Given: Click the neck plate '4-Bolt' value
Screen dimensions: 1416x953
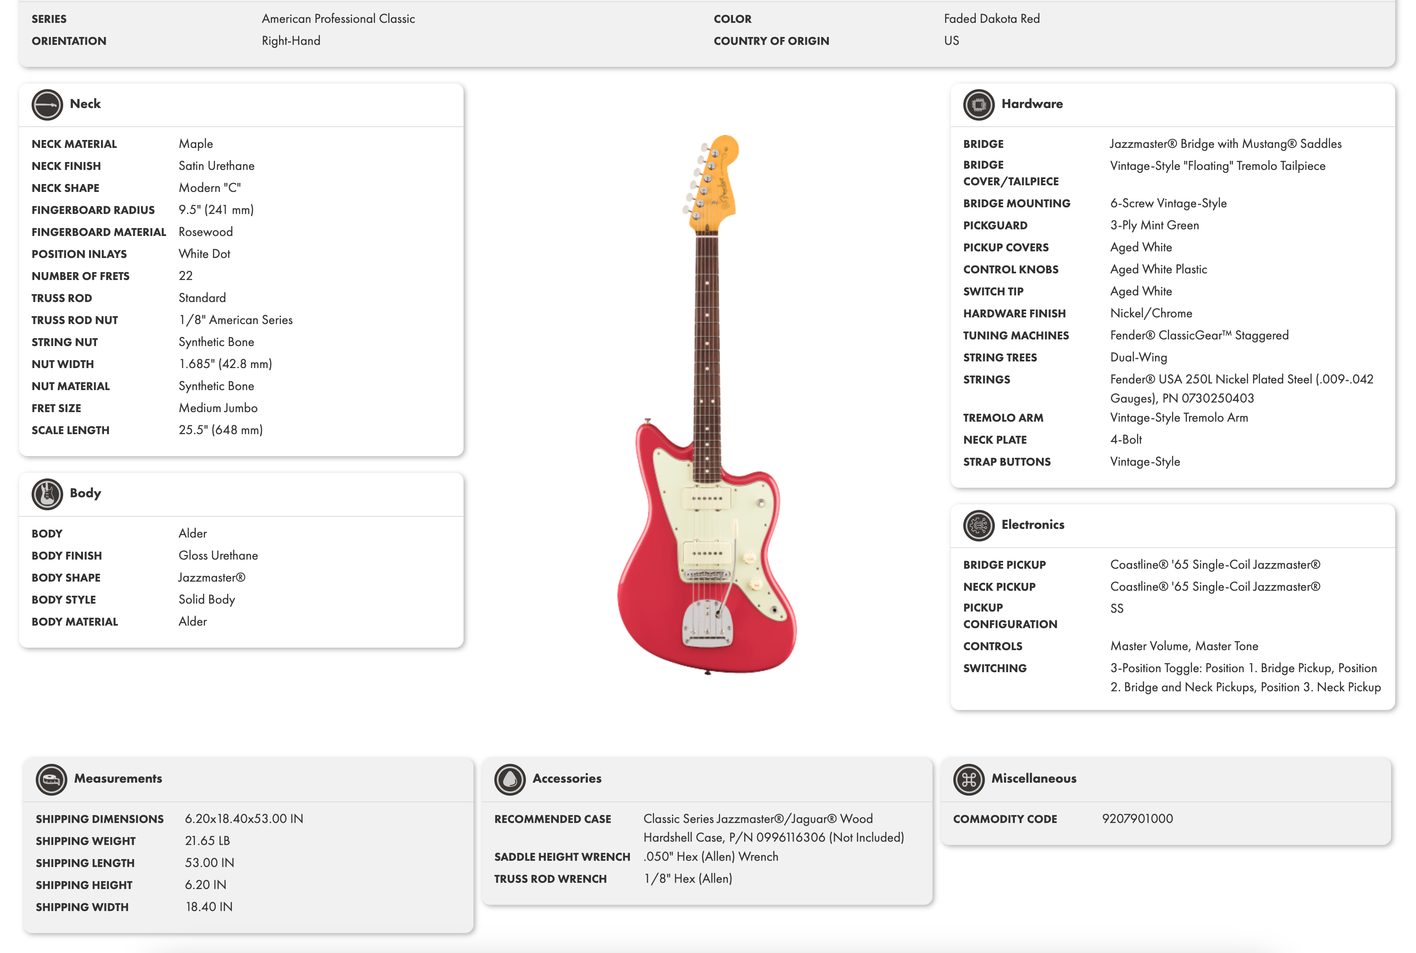Looking at the screenshot, I should [x=1126, y=440].
